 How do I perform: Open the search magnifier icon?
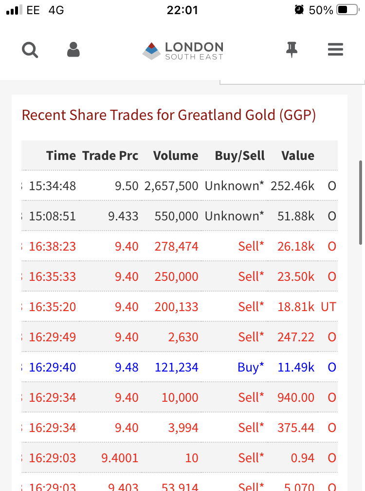click(30, 50)
